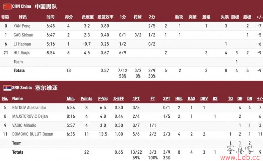Sort by Points column header
This screenshot has width=263, height=161.
[86, 99]
